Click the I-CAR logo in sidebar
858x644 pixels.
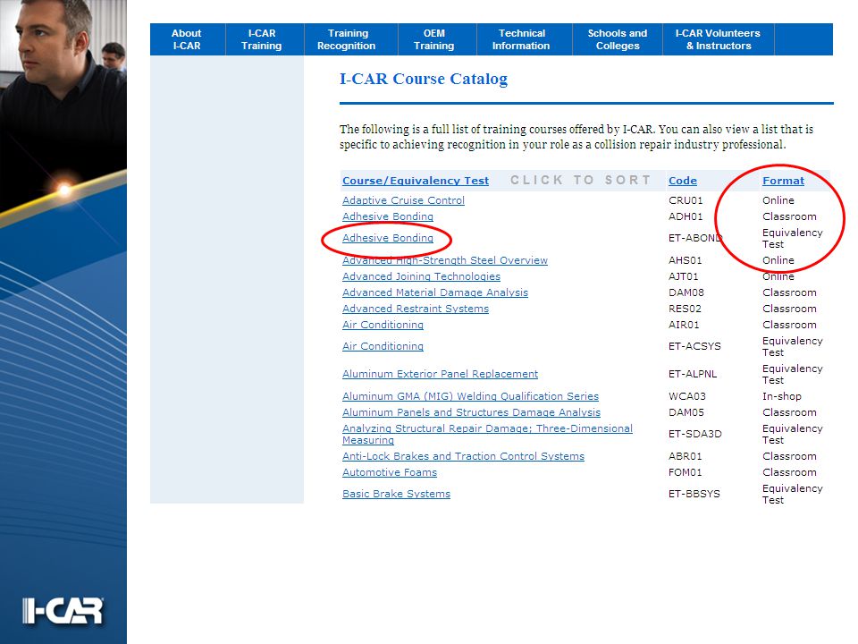pos(63,611)
